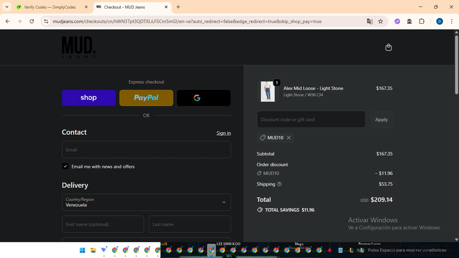Open the shopping bag cart icon
The height and width of the screenshot is (258, 459).
388,47
